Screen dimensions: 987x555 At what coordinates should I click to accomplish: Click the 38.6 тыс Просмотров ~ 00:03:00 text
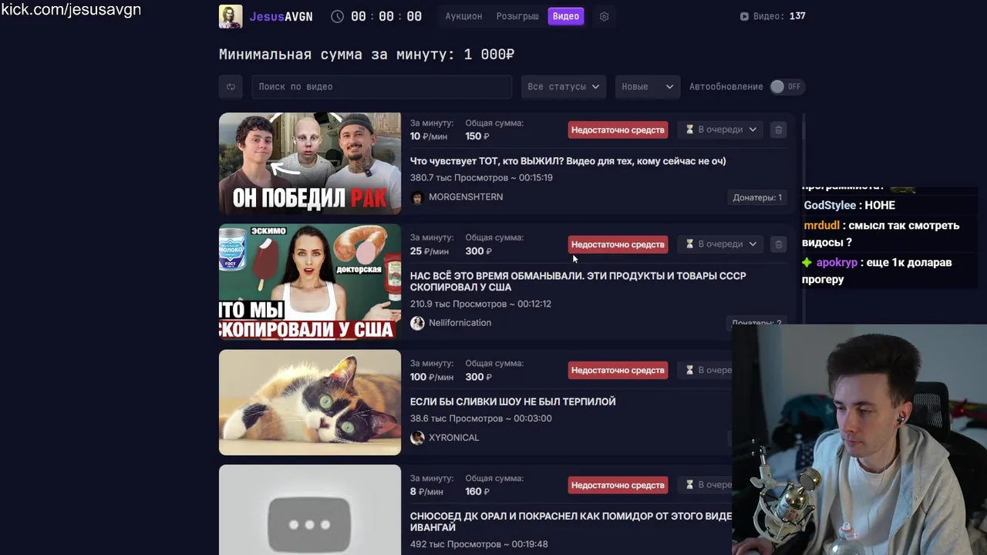[481, 419]
